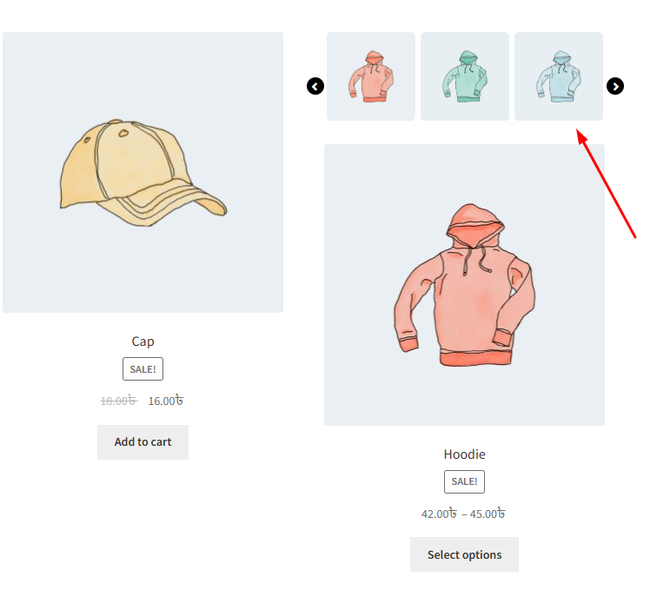Click the SALE! badge under Cap
Image resolution: width=670 pixels, height=610 pixels.
pyautogui.click(x=143, y=369)
